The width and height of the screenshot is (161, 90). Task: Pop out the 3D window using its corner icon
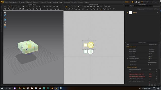pos(63,4)
